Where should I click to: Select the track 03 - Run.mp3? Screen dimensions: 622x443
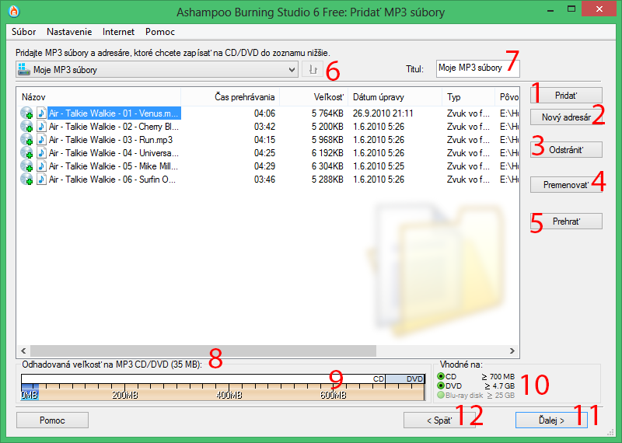(111, 140)
